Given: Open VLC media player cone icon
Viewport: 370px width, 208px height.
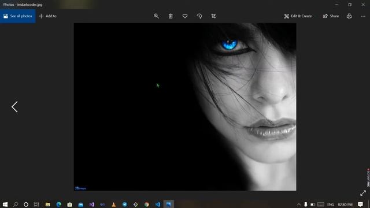Looking at the screenshot, I should coord(113,204).
